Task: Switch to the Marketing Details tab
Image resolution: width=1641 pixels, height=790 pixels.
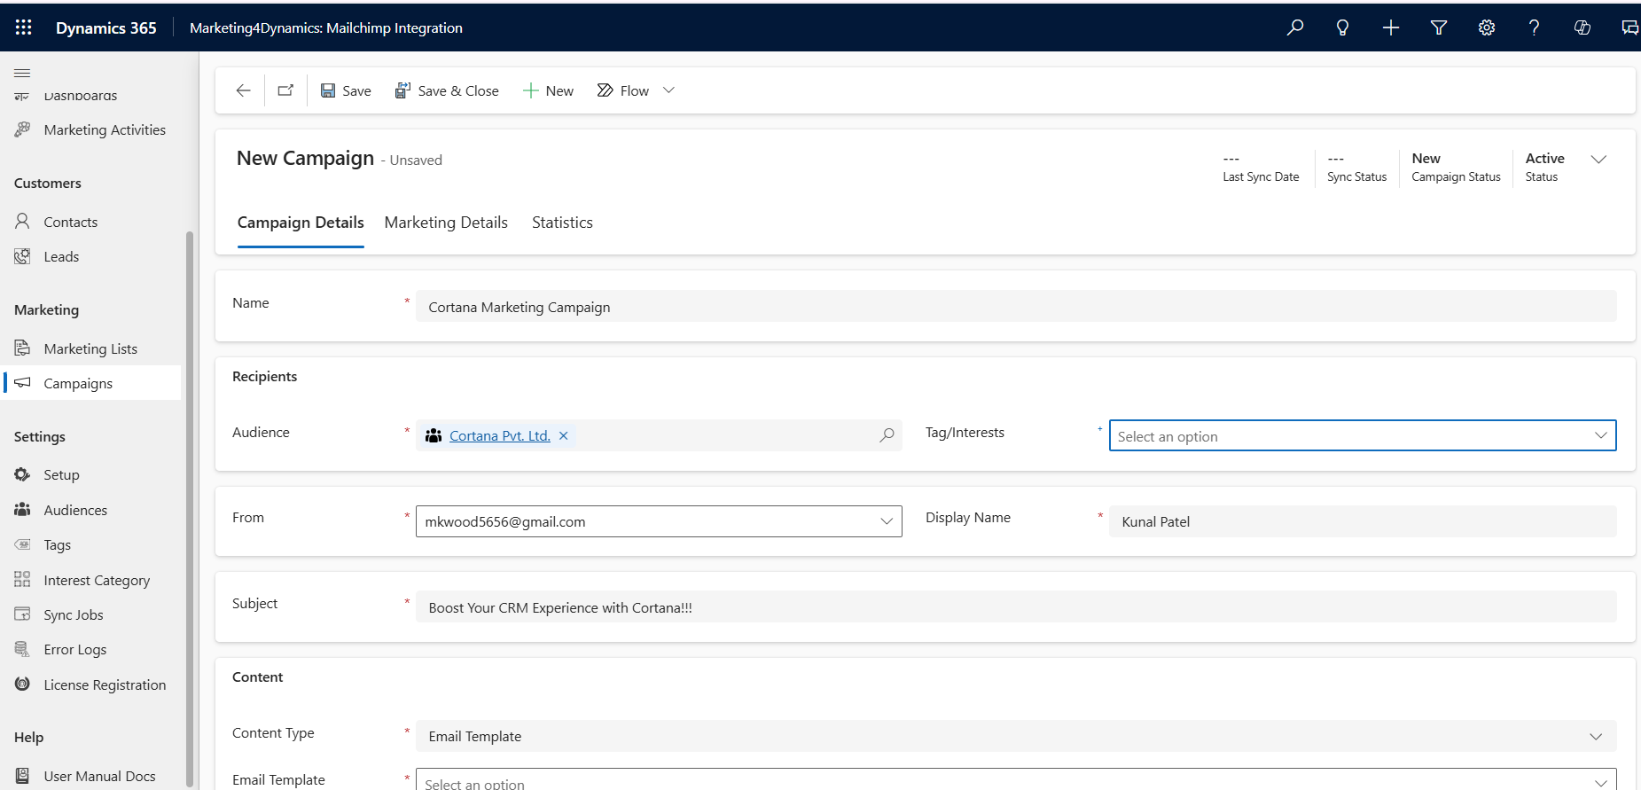Action: click(x=446, y=223)
